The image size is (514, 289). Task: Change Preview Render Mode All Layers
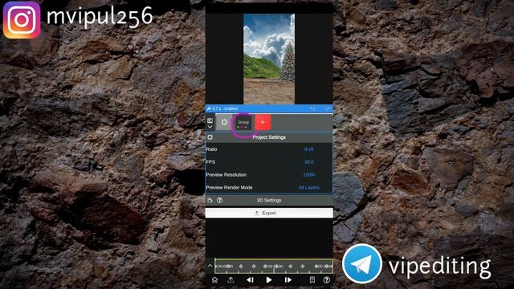coord(308,188)
